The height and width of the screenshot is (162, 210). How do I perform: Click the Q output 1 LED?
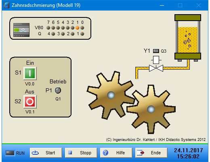pyautogui.click(x=82, y=34)
